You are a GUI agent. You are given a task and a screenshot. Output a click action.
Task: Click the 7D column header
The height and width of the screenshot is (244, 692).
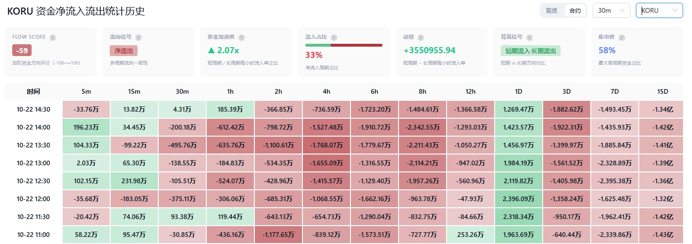click(615, 91)
